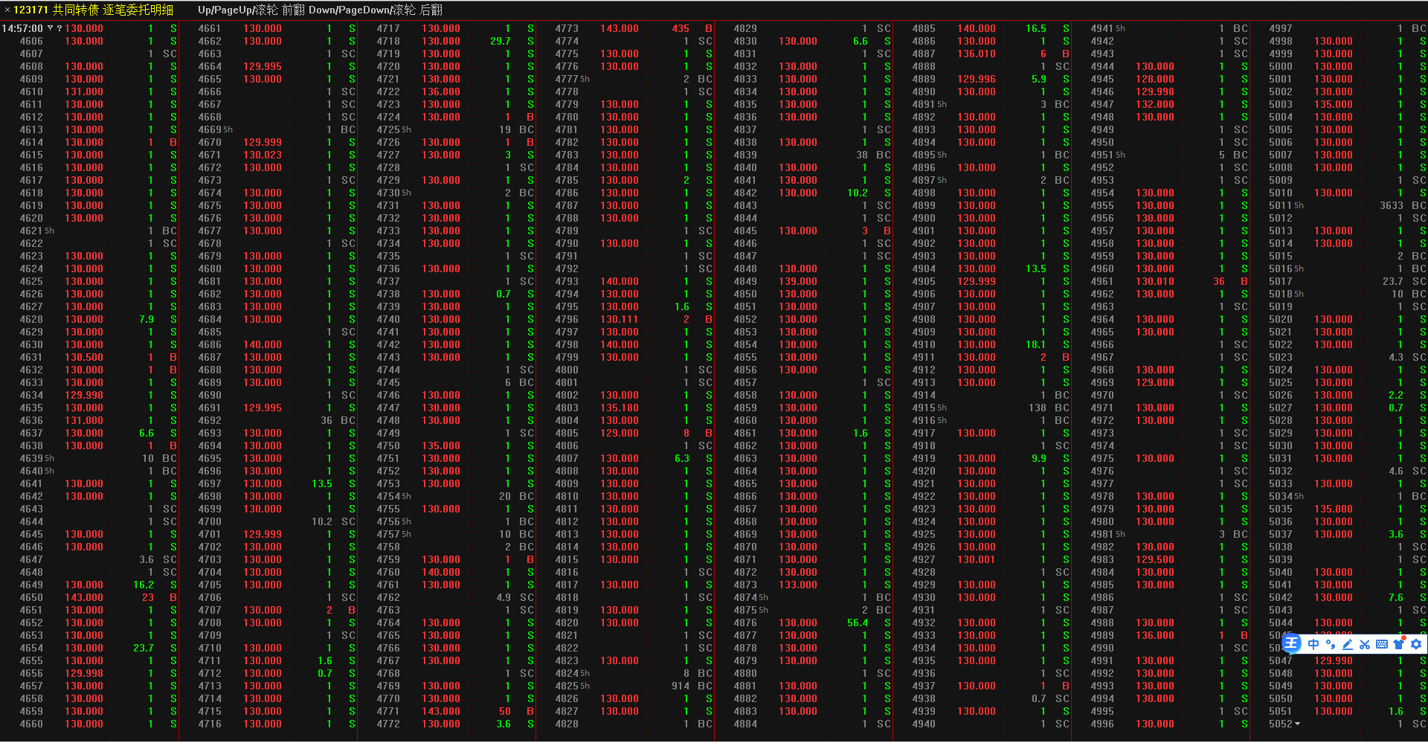Click the Down/PageDown 后翻 hint text
This screenshot has width=1428, height=743.
pyautogui.click(x=376, y=10)
